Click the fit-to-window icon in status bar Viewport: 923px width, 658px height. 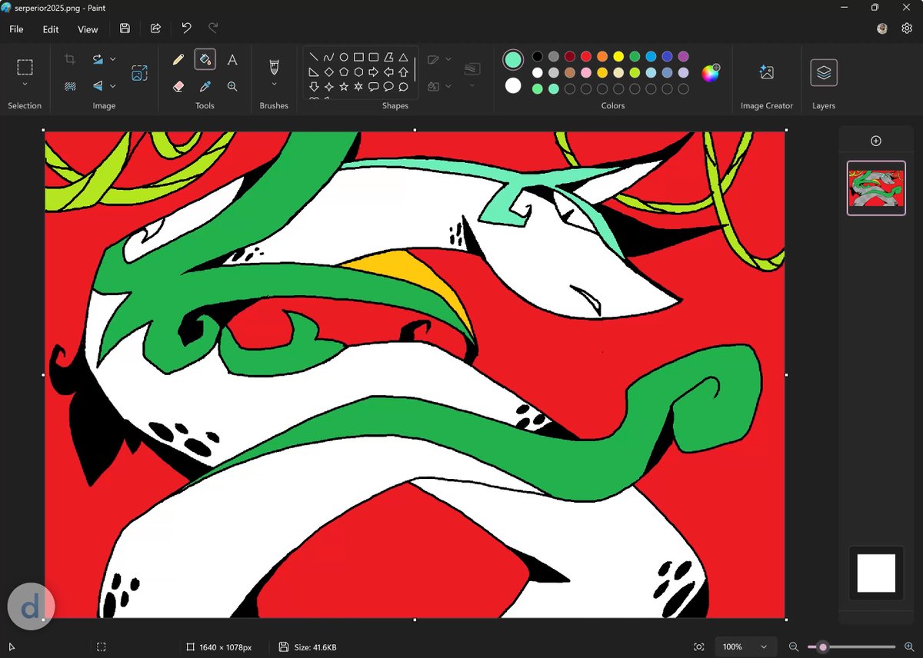(698, 647)
